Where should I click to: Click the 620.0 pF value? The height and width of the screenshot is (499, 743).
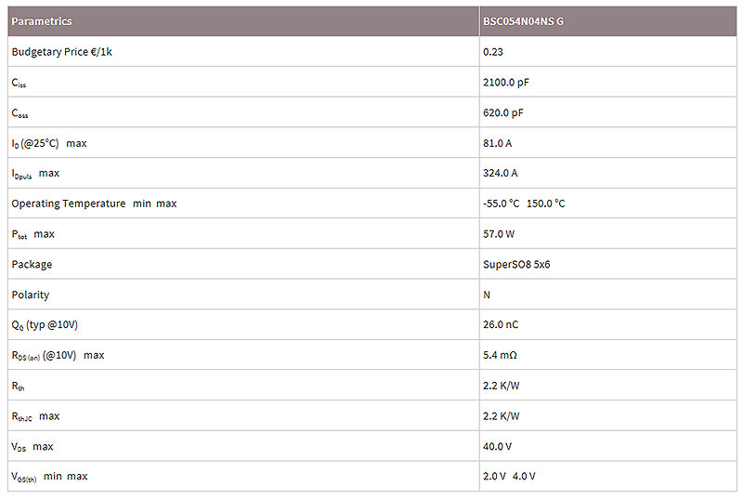pos(502,112)
